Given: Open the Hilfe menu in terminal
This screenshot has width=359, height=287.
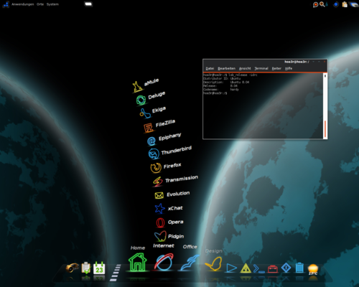Looking at the screenshot, I should tap(289, 68).
